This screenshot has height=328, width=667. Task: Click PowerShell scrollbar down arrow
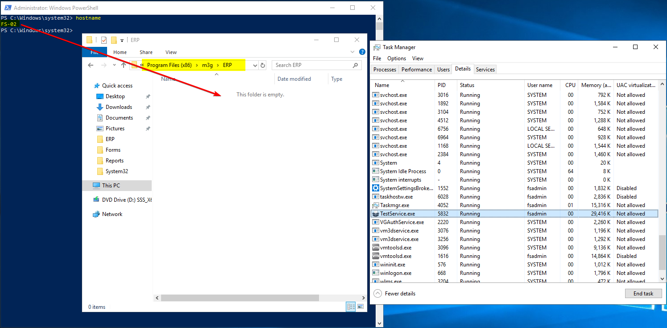coord(379,324)
